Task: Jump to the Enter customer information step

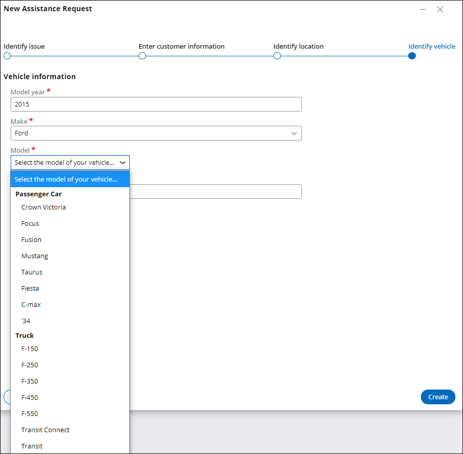Action: tap(142, 56)
